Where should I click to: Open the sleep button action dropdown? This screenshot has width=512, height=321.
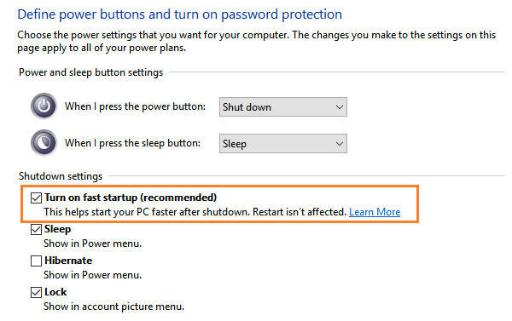(283, 143)
